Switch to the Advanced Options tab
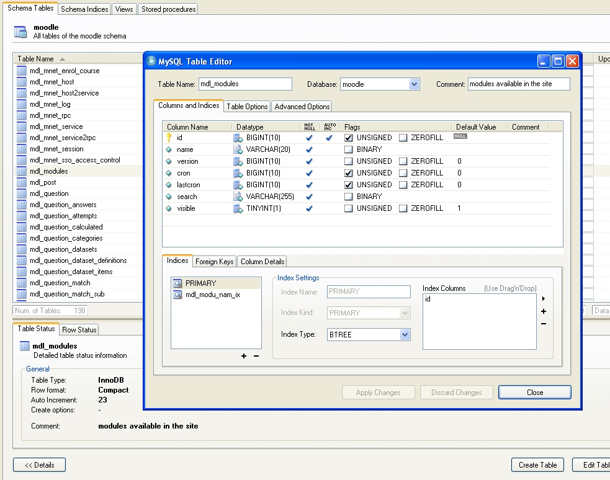610x480 pixels. point(302,107)
